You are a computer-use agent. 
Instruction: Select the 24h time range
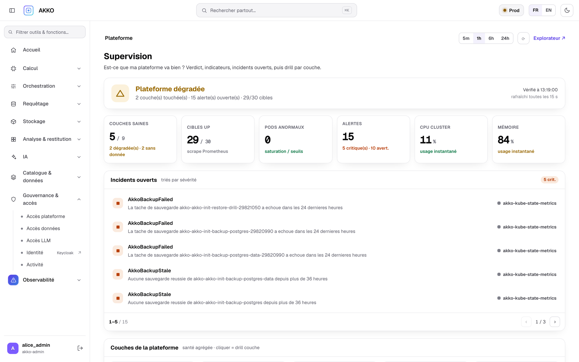[x=505, y=38]
